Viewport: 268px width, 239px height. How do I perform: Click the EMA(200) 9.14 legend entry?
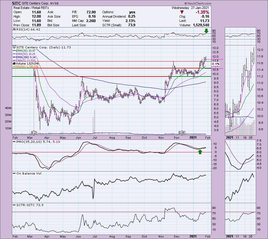24,57
